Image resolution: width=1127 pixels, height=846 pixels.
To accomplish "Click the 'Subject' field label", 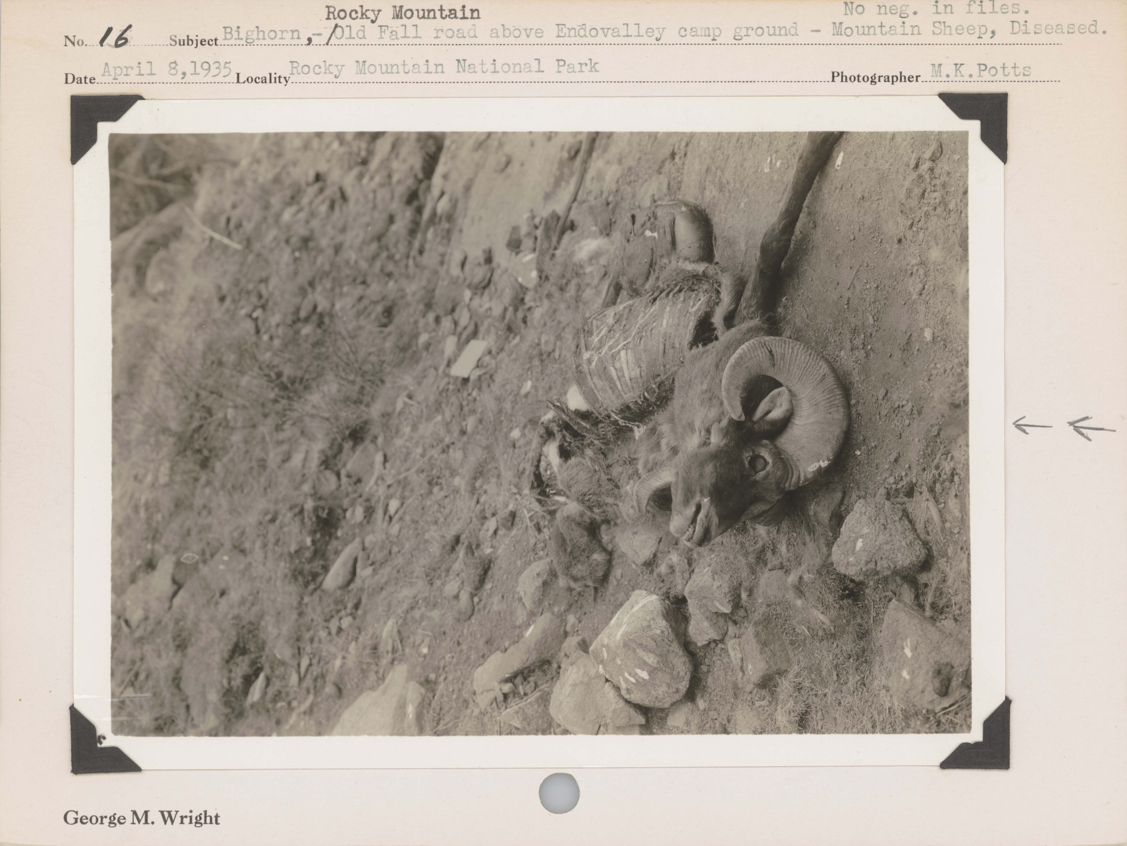I will [193, 41].
